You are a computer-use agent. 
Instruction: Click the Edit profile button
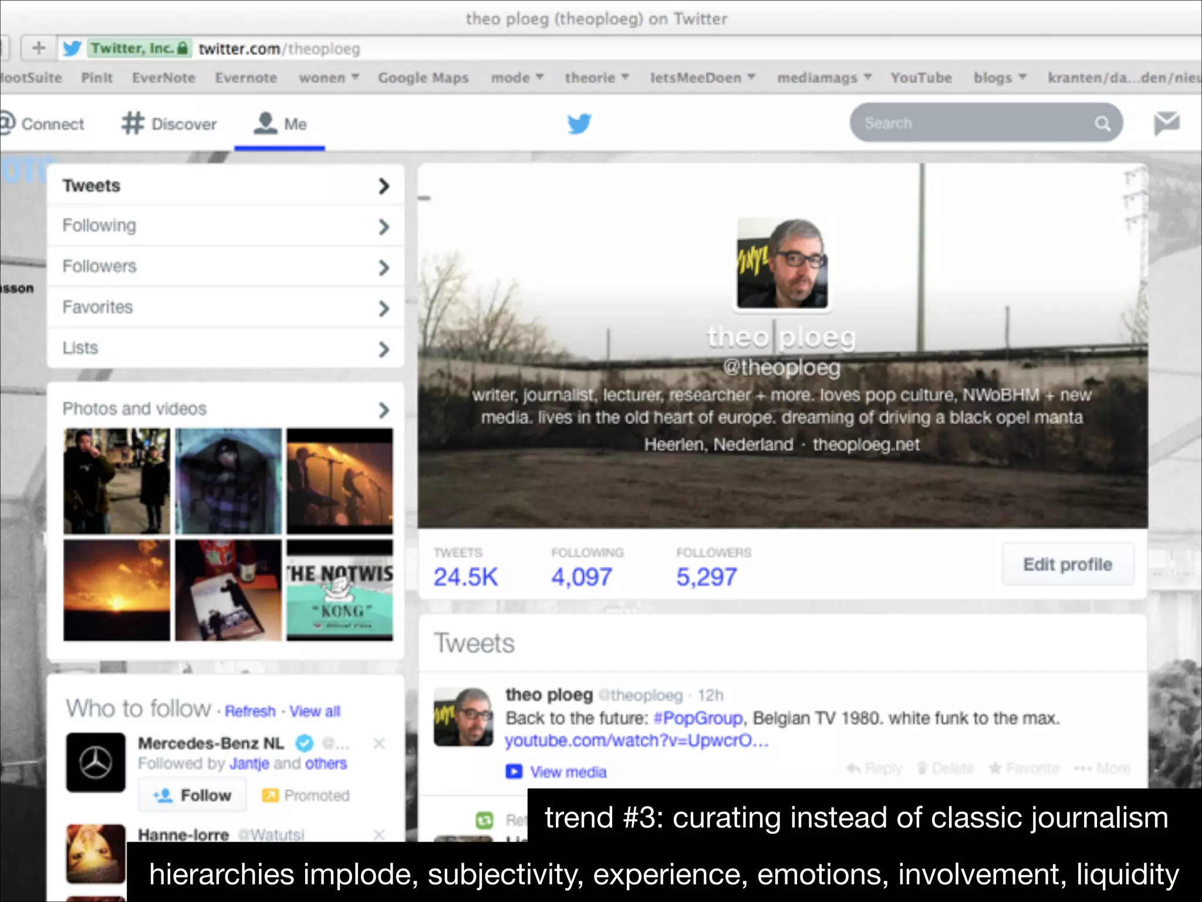click(1068, 564)
